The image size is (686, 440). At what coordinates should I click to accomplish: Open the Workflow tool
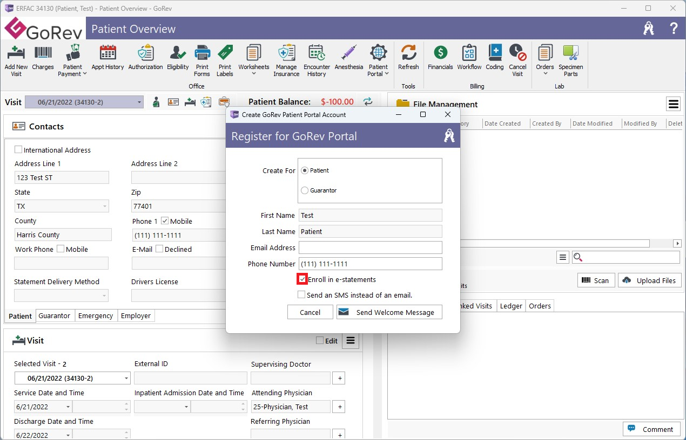(x=469, y=57)
